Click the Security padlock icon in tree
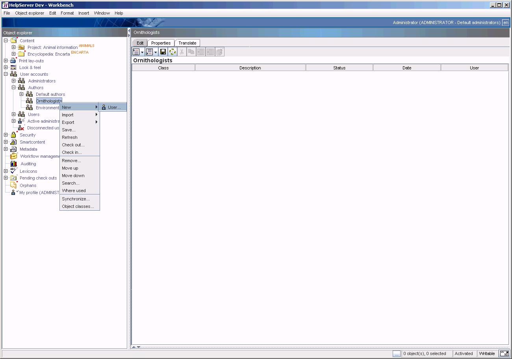Screen dimensions: 512x359 13,135
